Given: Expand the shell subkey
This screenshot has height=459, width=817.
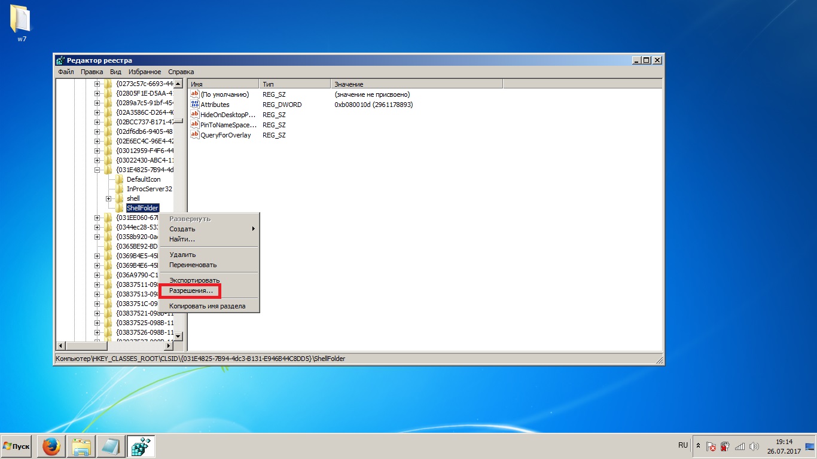Looking at the screenshot, I should [108, 198].
